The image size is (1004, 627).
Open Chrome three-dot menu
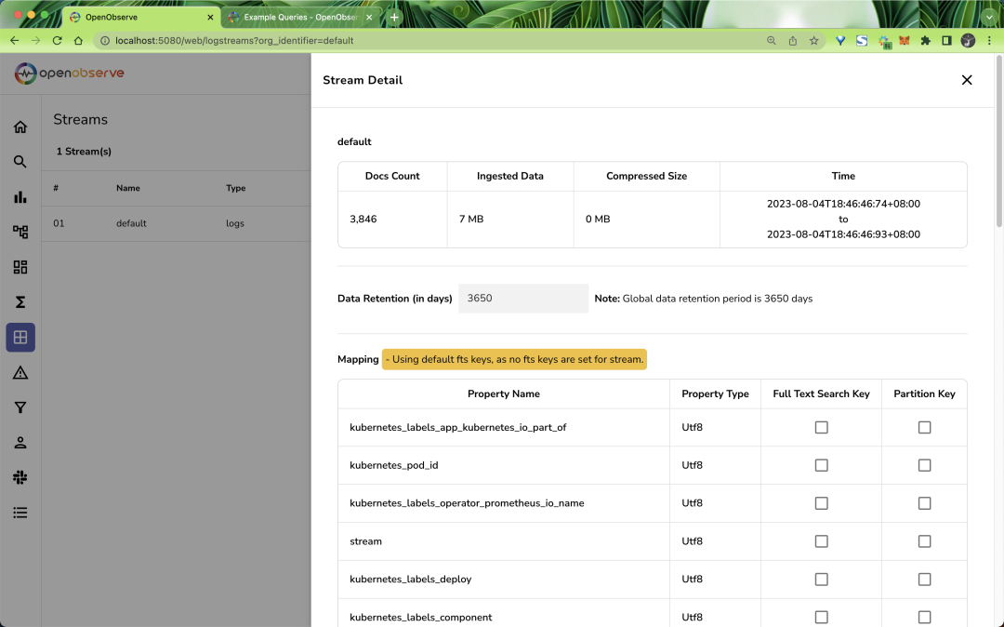click(989, 40)
